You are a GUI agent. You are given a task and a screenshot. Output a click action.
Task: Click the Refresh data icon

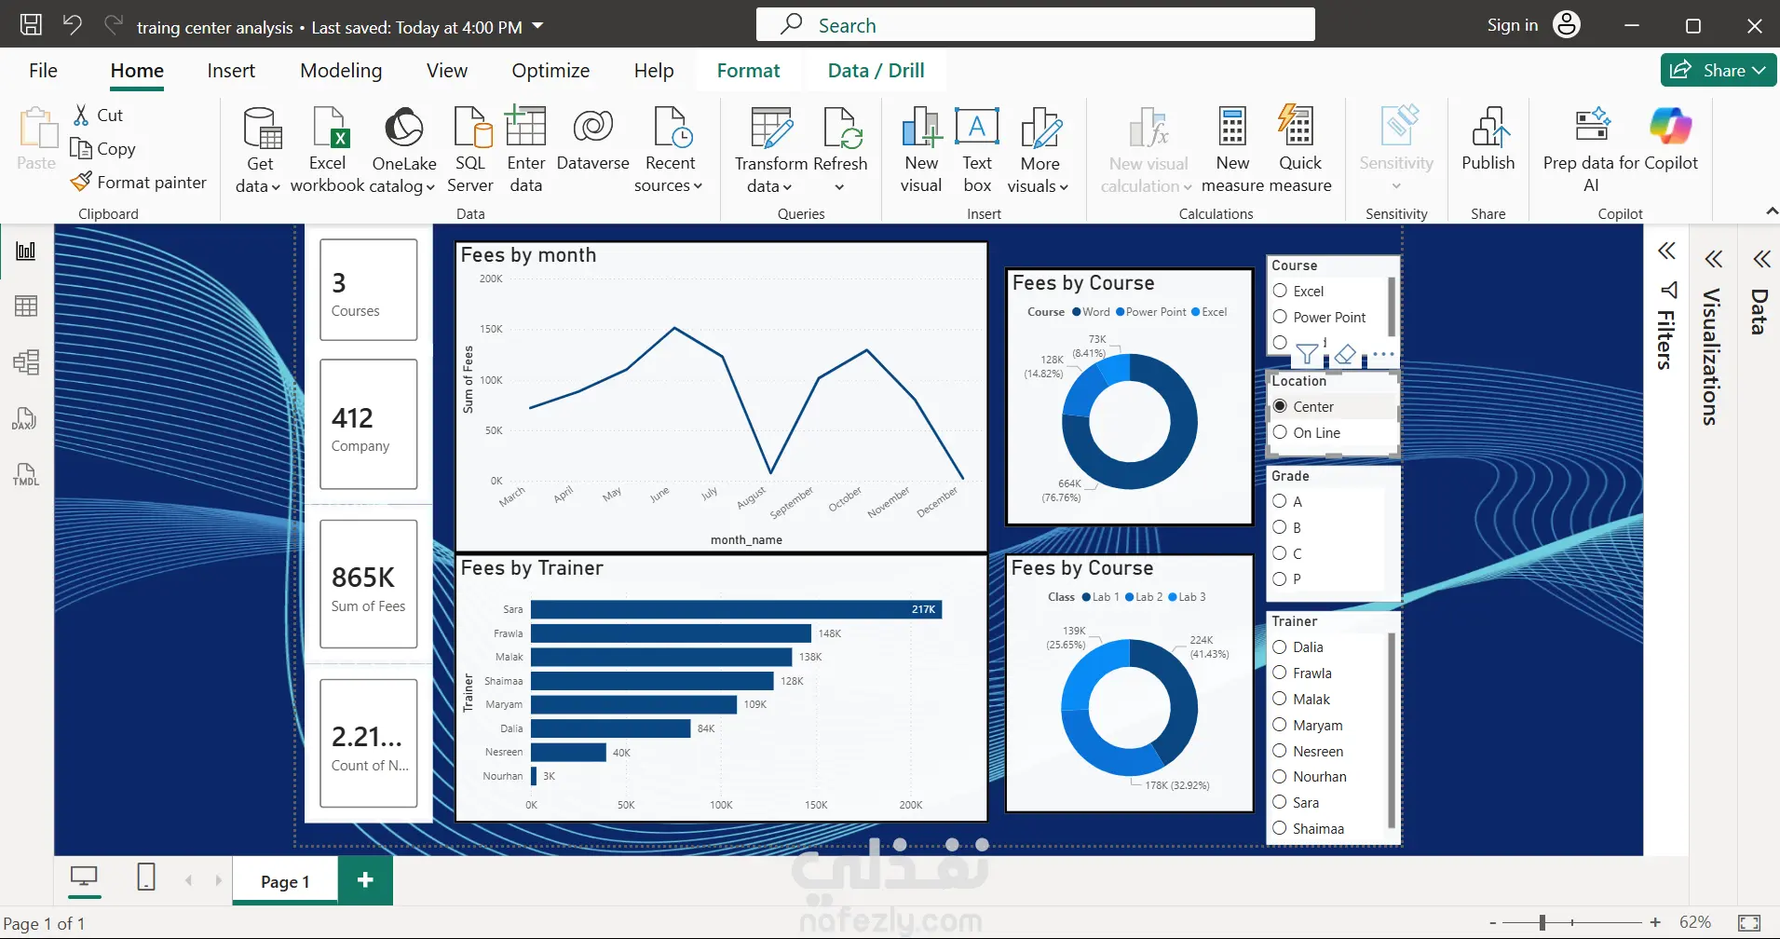pos(842,128)
